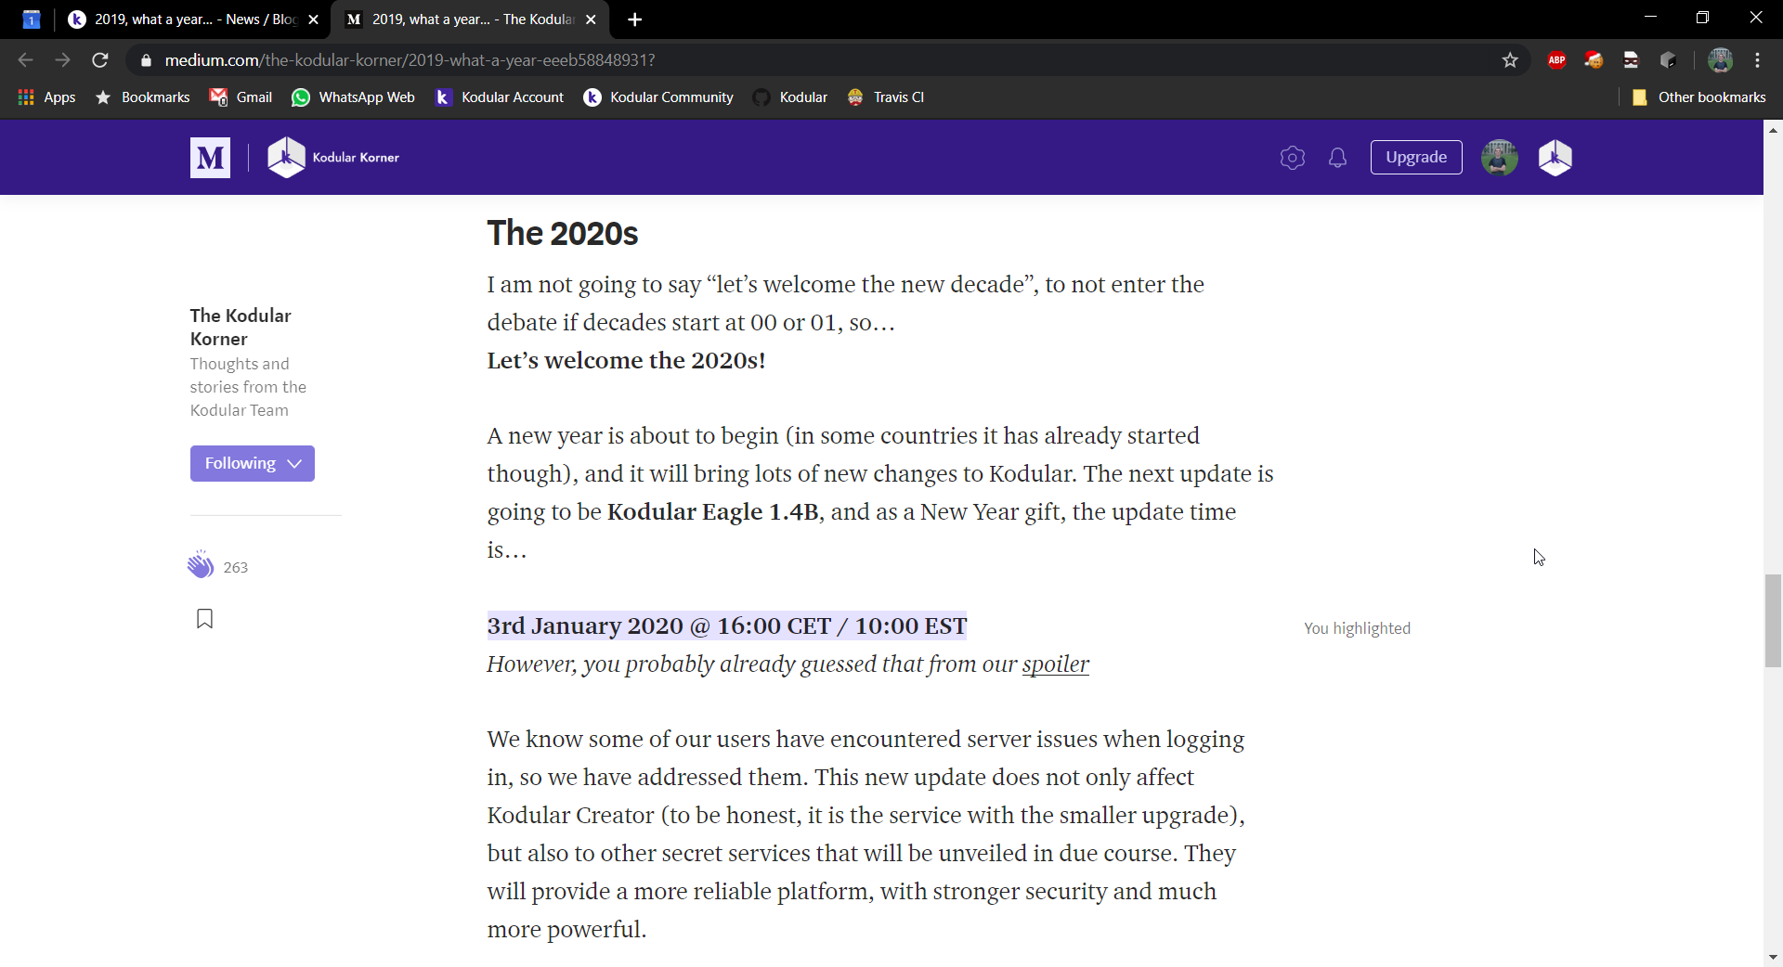Follow the spoiler link
1783x967 pixels.
(x=1056, y=664)
